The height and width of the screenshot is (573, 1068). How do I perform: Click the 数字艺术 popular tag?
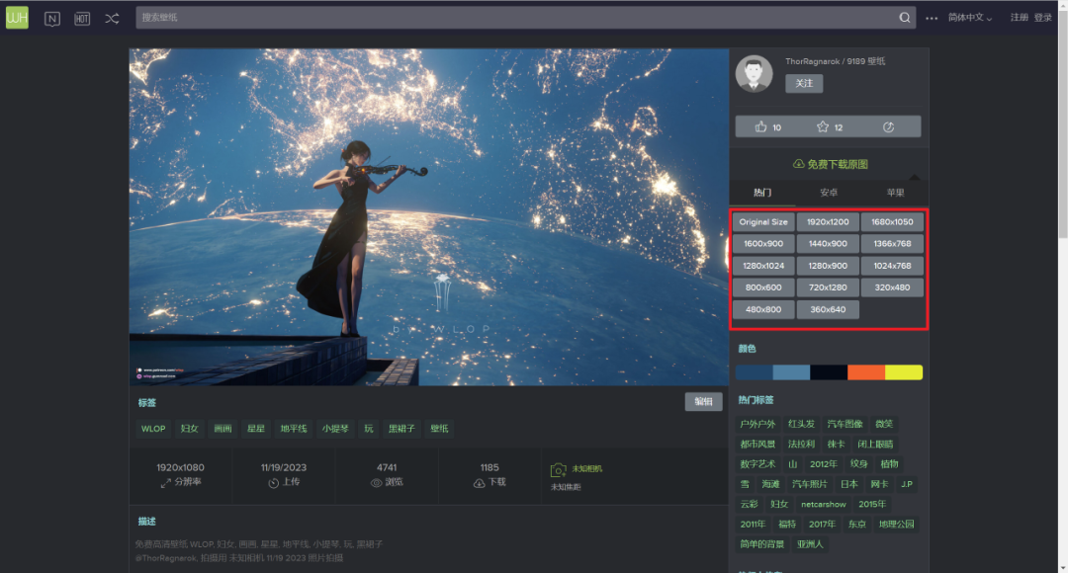(757, 464)
